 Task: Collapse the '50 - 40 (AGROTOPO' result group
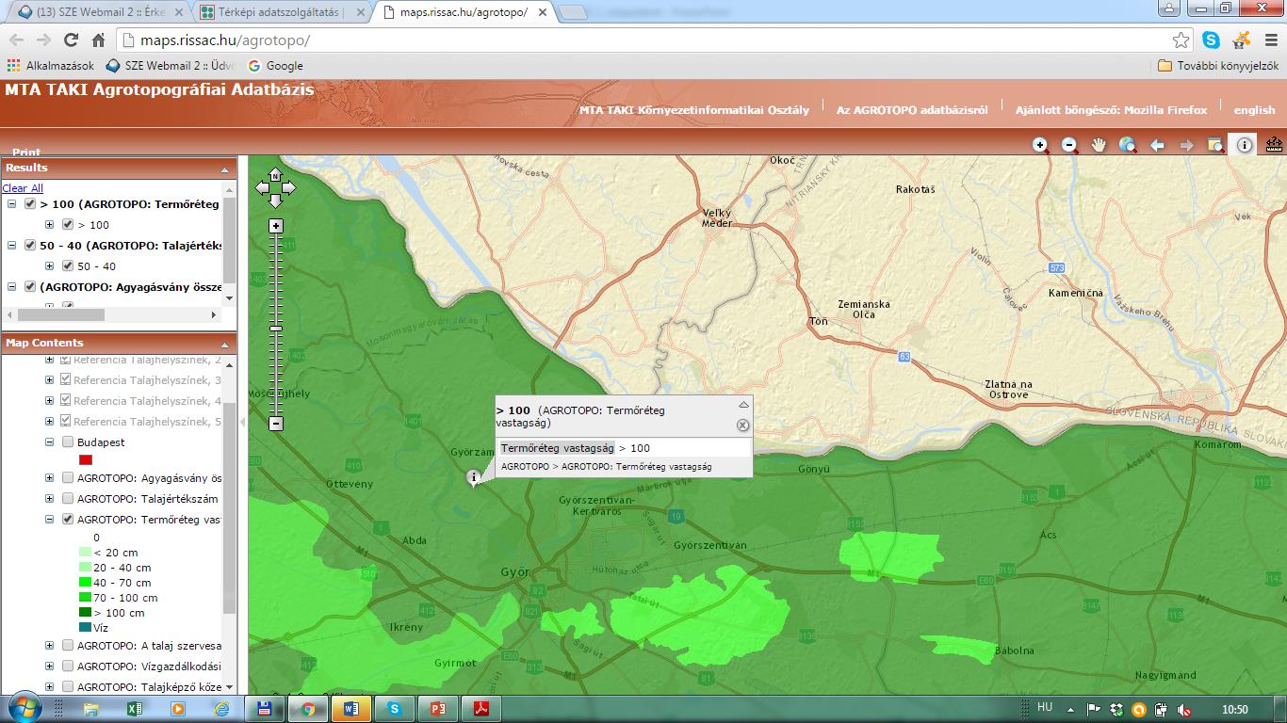tap(12, 245)
